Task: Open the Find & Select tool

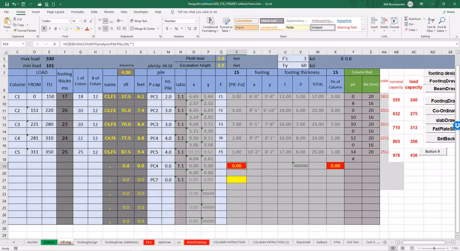Action: [x=442, y=25]
